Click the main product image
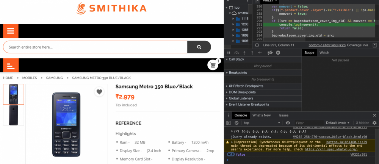The height and width of the screenshot is (164, 379). pos(66,124)
